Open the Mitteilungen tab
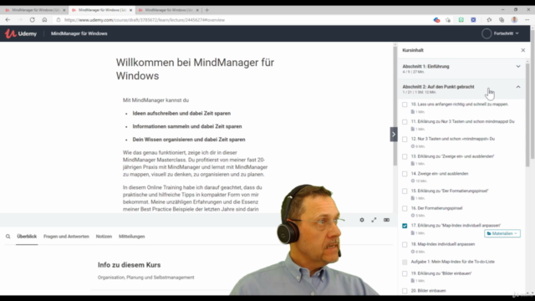Viewport: 535px width, 301px height. (x=132, y=236)
